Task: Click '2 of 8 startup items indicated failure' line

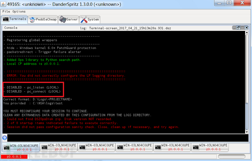Action: pos(61,123)
